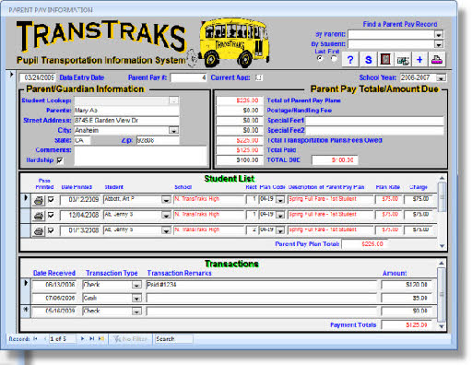The image size is (472, 365).
Task: Toggle the Current App checkbox
Action: pyautogui.click(x=259, y=77)
